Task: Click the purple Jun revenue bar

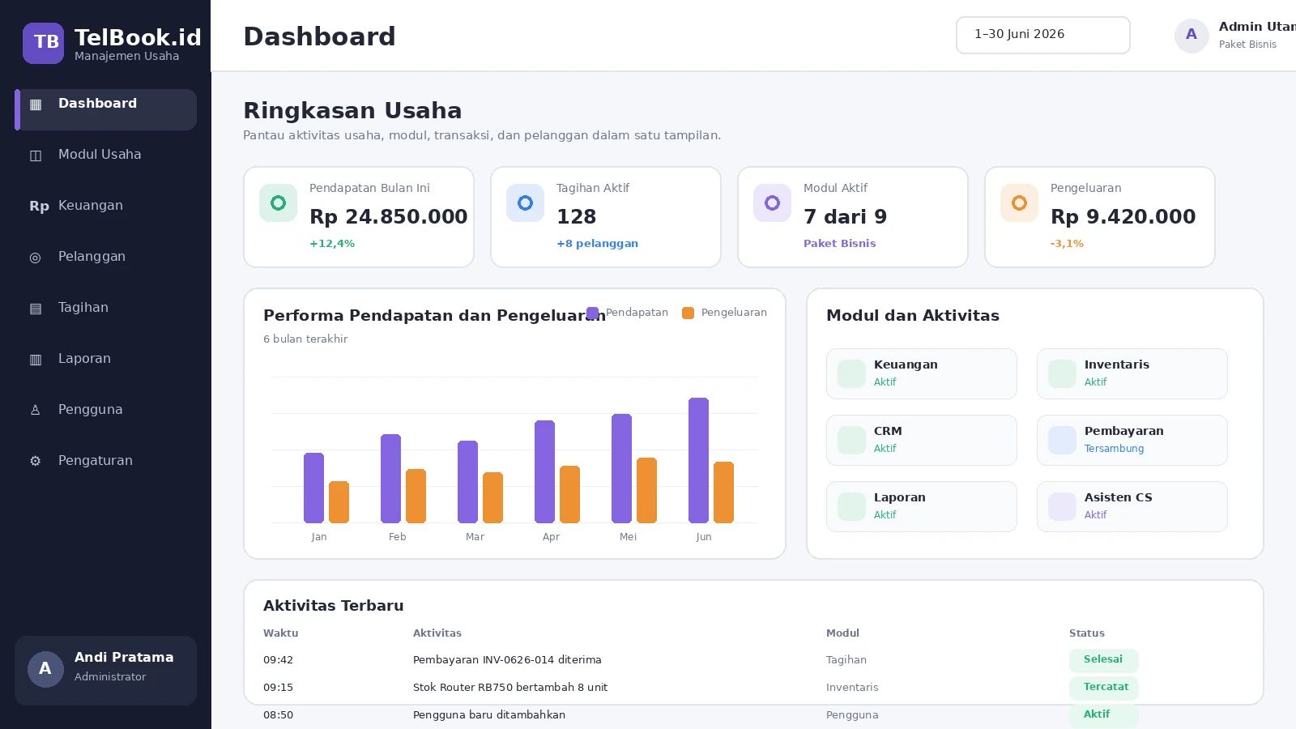Action: coord(699,460)
